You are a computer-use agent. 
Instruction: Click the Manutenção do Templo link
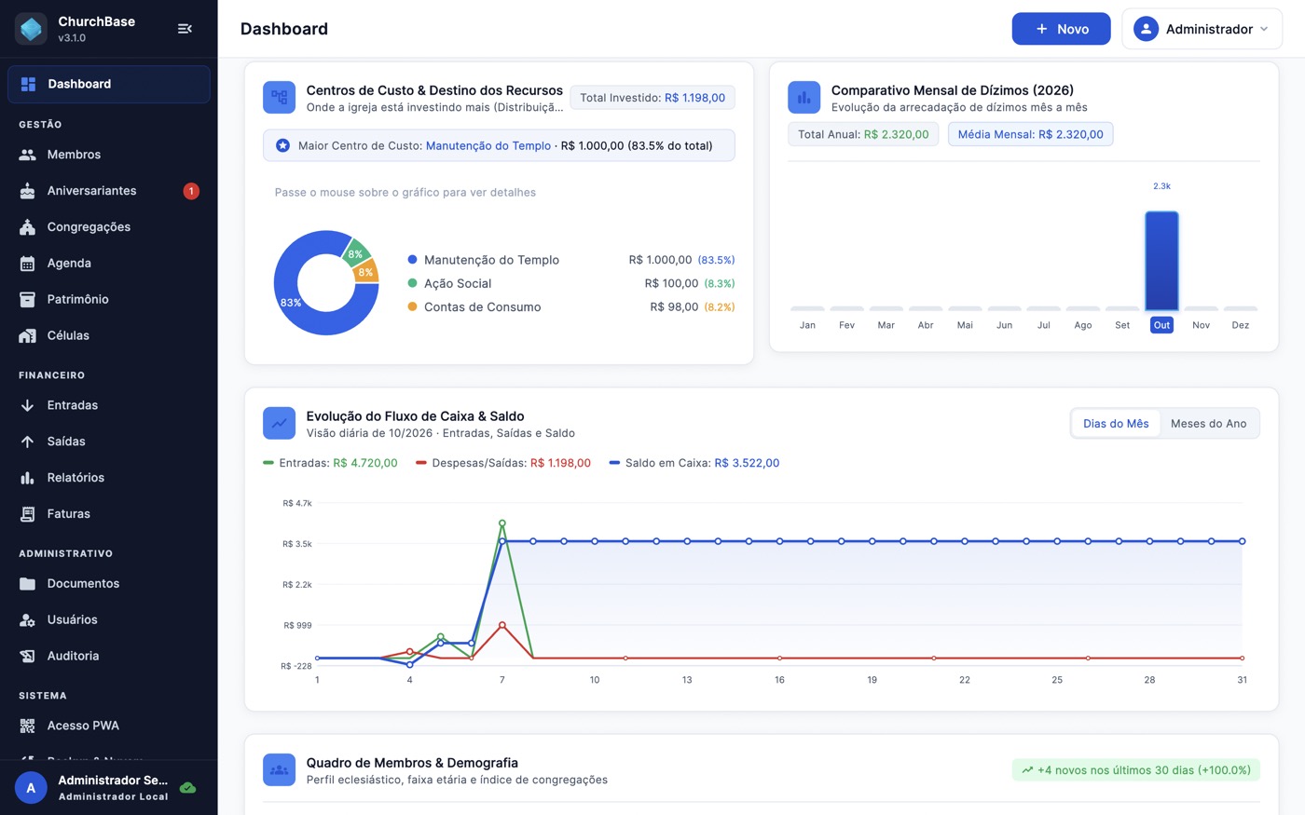[x=488, y=146]
